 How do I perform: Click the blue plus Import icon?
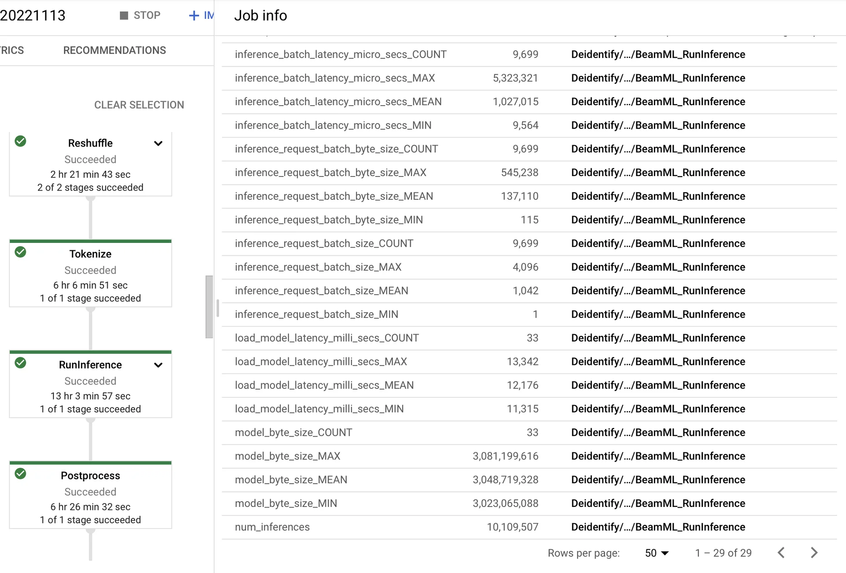click(x=194, y=15)
